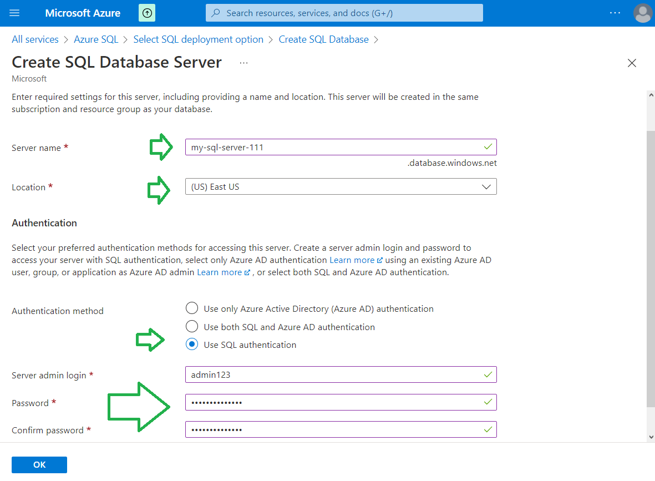Select Use SQL authentication radio button
Screen dimensions: 655x481
(x=192, y=345)
